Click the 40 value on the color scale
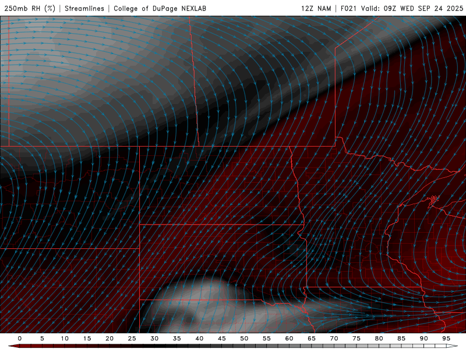Image resolution: width=466 pixels, height=349 pixels. [199, 339]
